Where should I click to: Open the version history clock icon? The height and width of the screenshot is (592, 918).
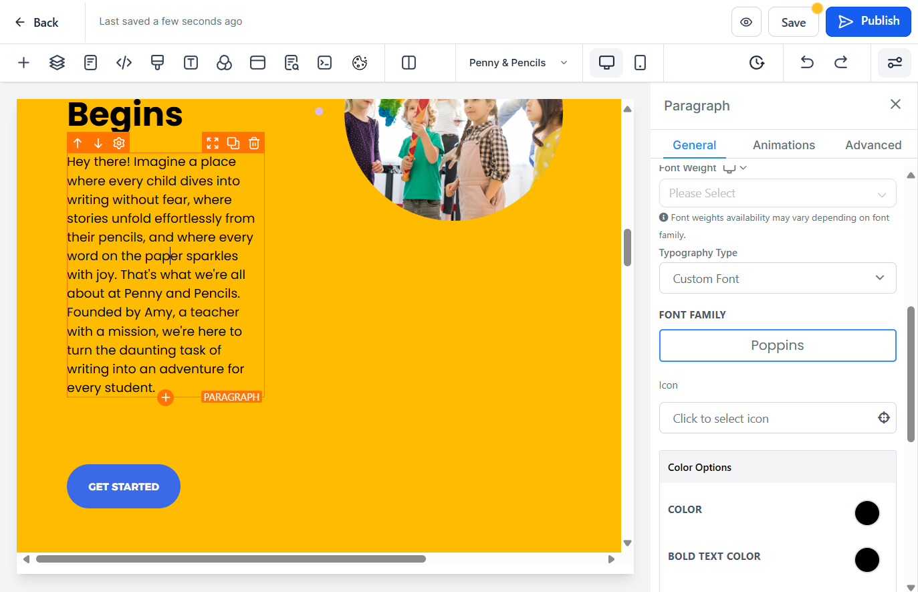(x=756, y=63)
